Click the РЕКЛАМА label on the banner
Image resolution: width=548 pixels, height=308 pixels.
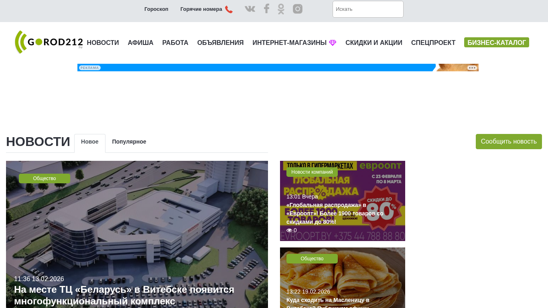pos(90,68)
